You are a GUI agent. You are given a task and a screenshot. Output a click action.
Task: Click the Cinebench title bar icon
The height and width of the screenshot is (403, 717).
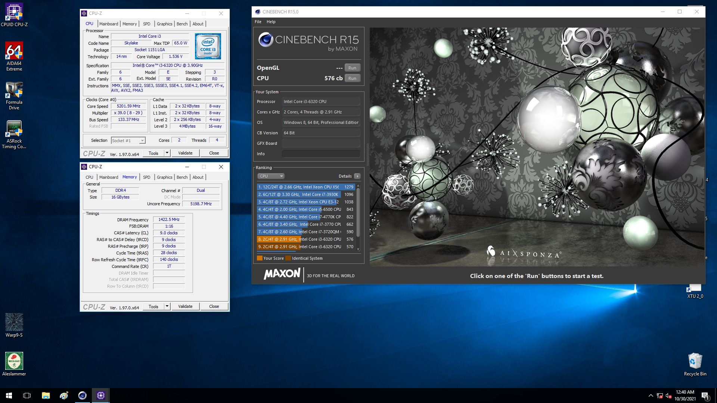(x=257, y=12)
